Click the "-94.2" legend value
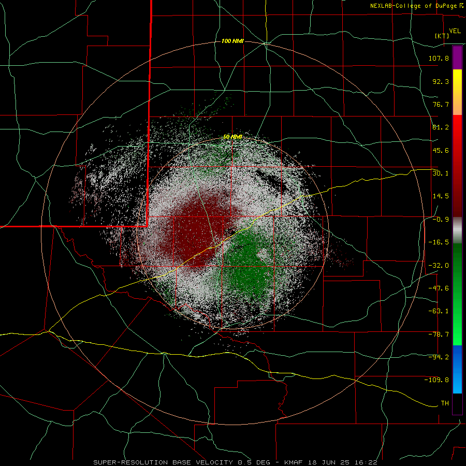Screen dimensions: 466x466 tap(439, 357)
